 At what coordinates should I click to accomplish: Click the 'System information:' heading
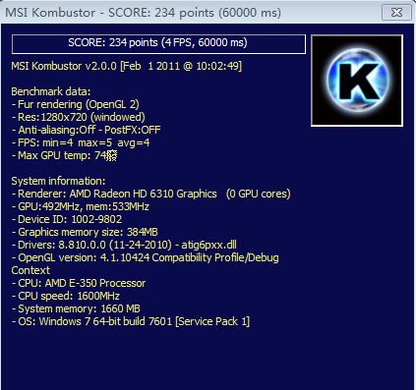pos(58,181)
